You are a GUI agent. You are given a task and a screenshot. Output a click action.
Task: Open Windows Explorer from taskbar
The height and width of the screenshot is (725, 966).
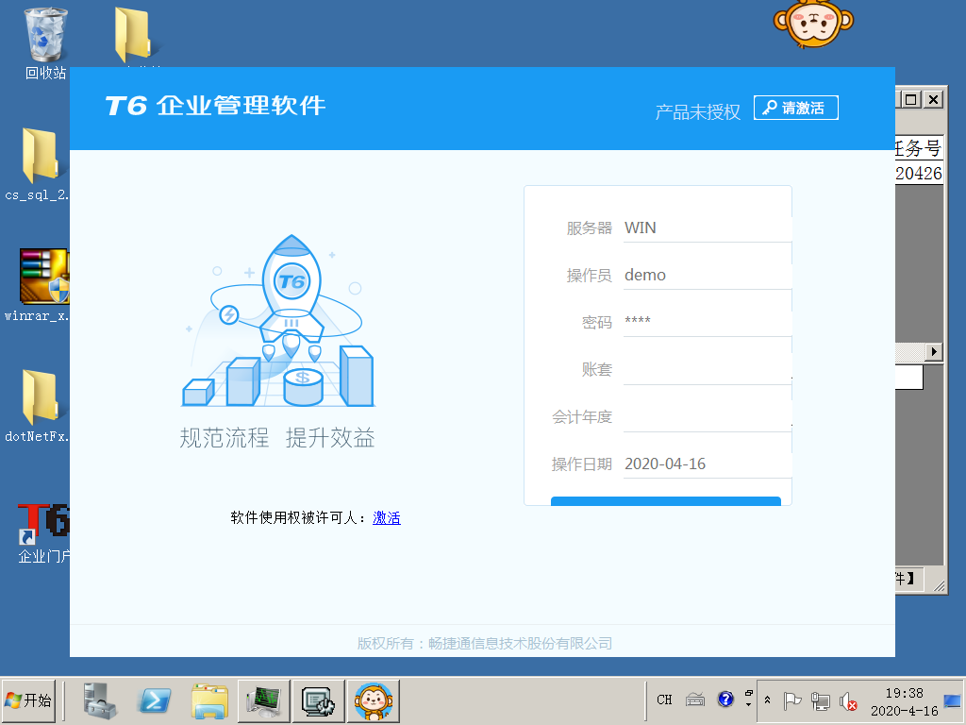[x=209, y=701]
